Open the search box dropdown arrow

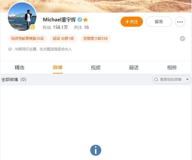[x=187, y=80]
